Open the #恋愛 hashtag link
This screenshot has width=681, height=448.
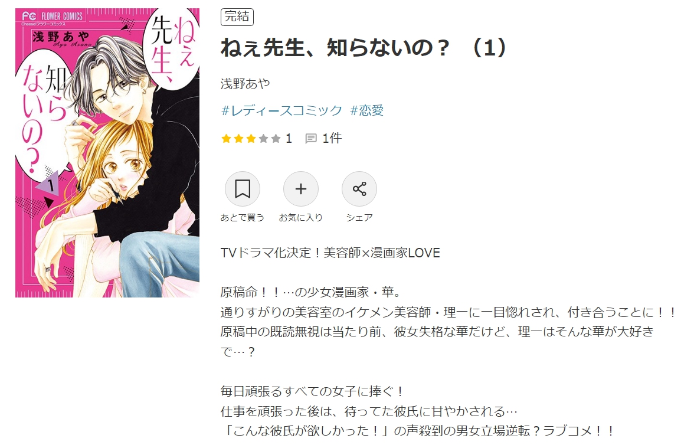click(367, 110)
